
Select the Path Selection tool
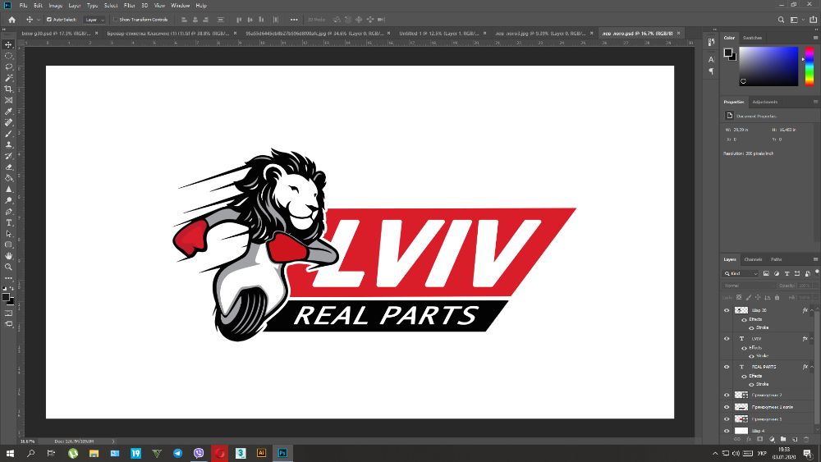coord(8,233)
